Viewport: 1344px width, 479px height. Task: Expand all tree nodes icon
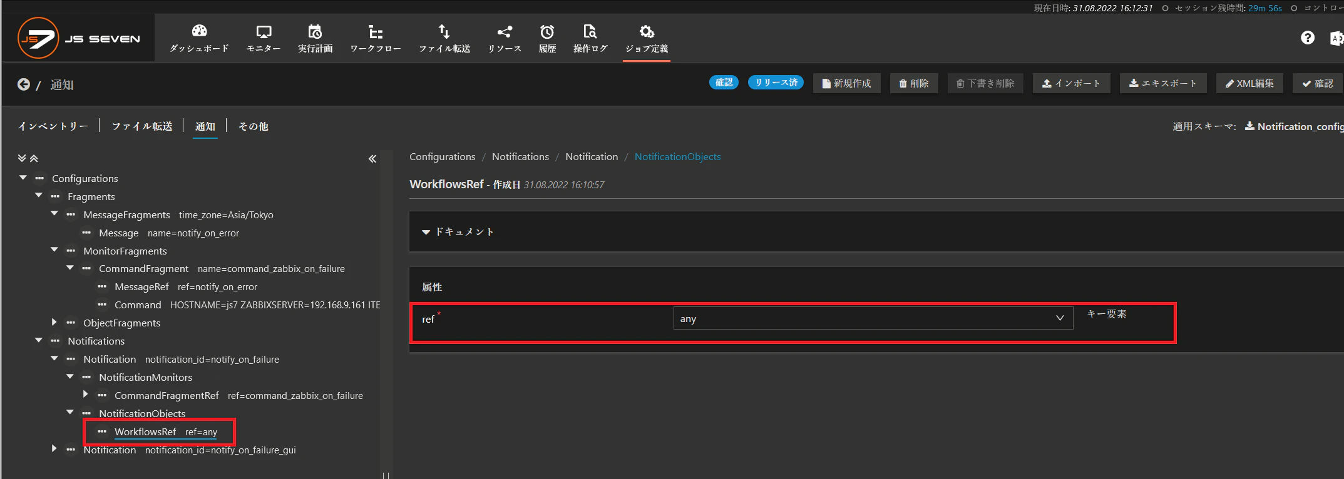(22, 159)
